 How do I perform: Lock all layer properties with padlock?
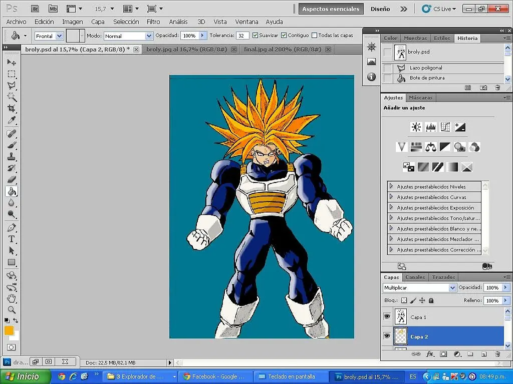[x=431, y=300]
